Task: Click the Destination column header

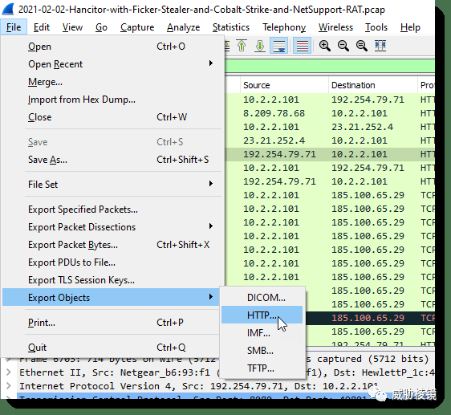Action: (x=373, y=85)
